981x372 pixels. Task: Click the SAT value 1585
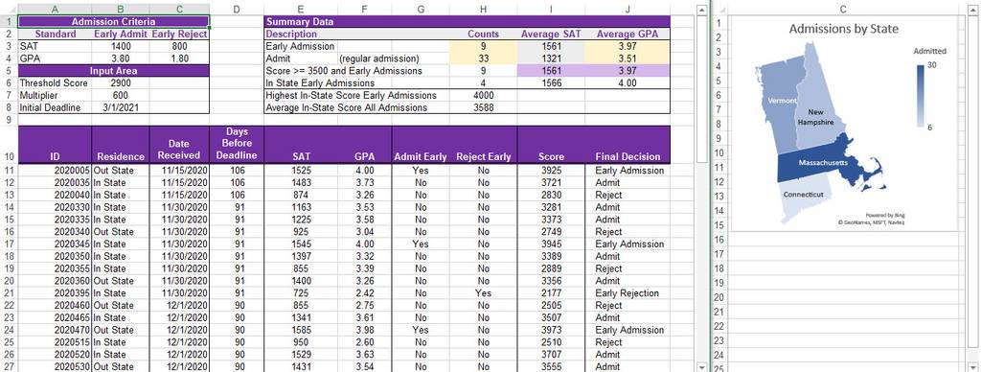coord(300,330)
